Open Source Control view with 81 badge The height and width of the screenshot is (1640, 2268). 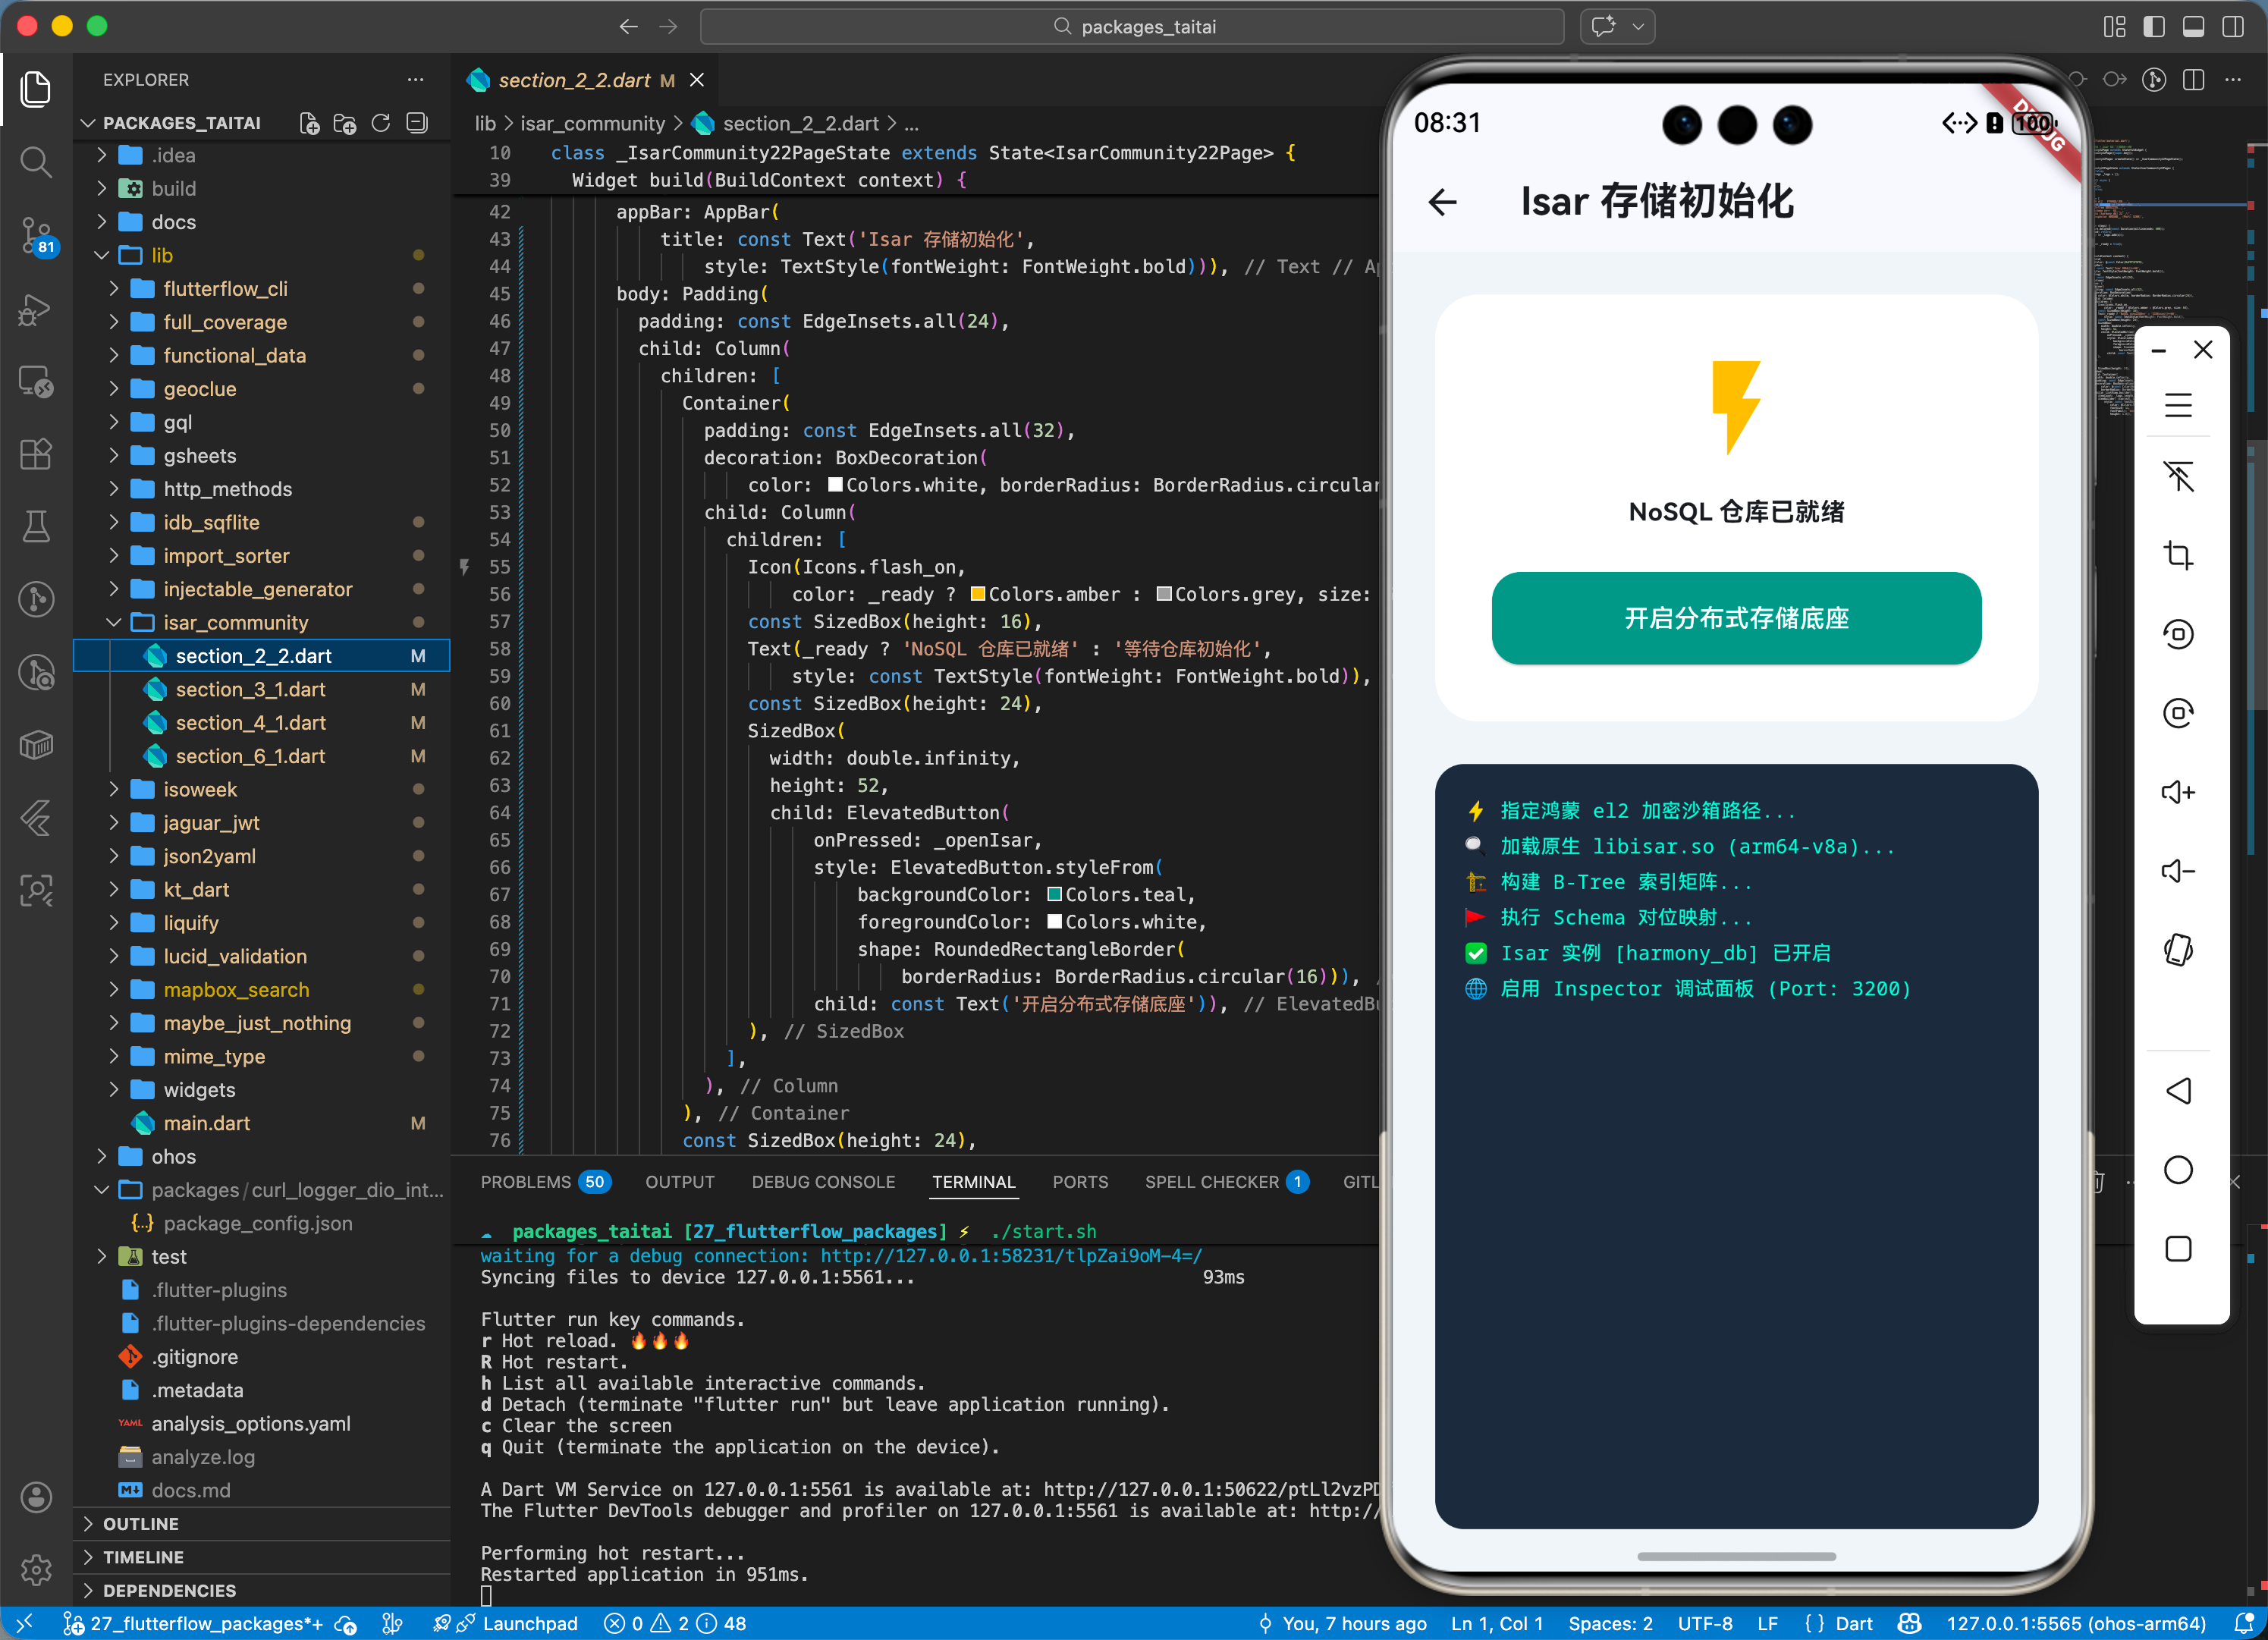click(x=36, y=235)
